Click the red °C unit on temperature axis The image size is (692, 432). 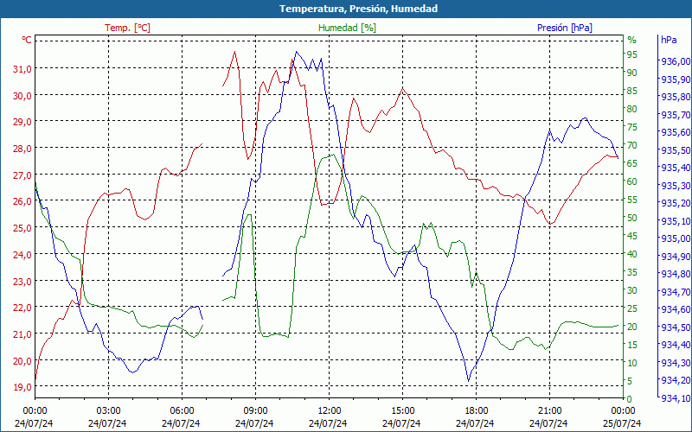click(27, 40)
